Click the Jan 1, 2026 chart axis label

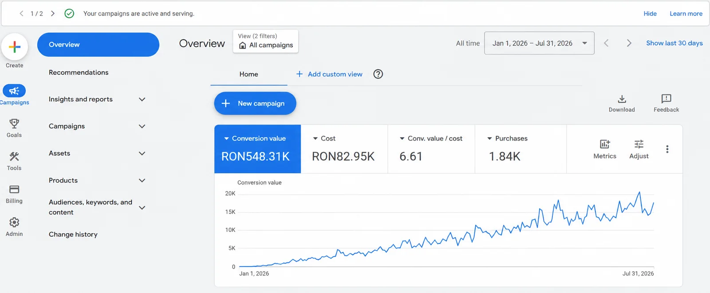pyautogui.click(x=254, y=273)
